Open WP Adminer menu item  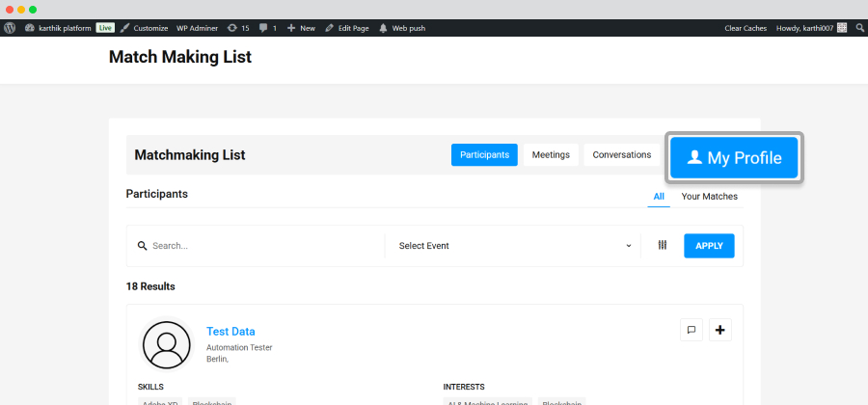pos(197,28)
